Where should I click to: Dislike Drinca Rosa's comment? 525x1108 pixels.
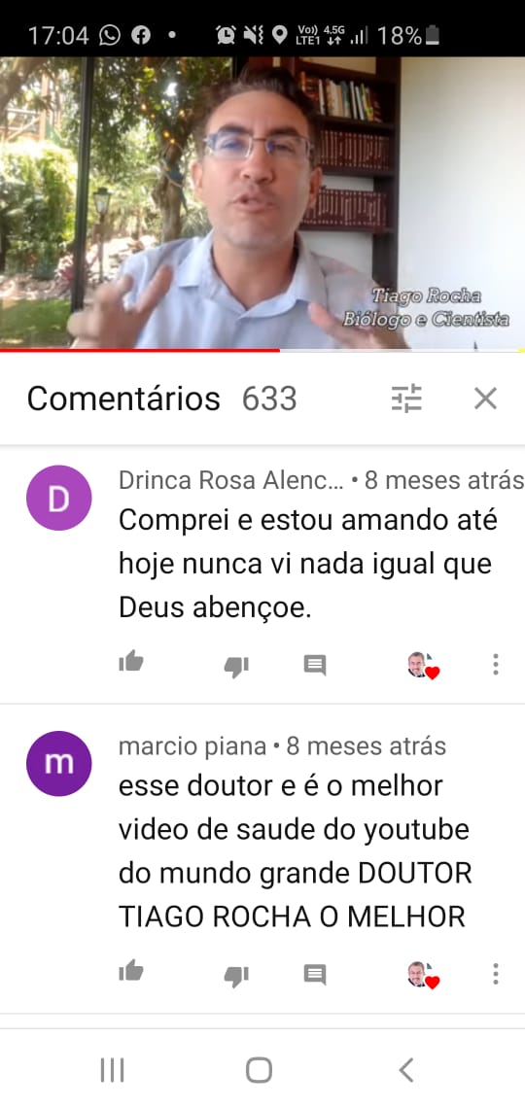[236, 667]
